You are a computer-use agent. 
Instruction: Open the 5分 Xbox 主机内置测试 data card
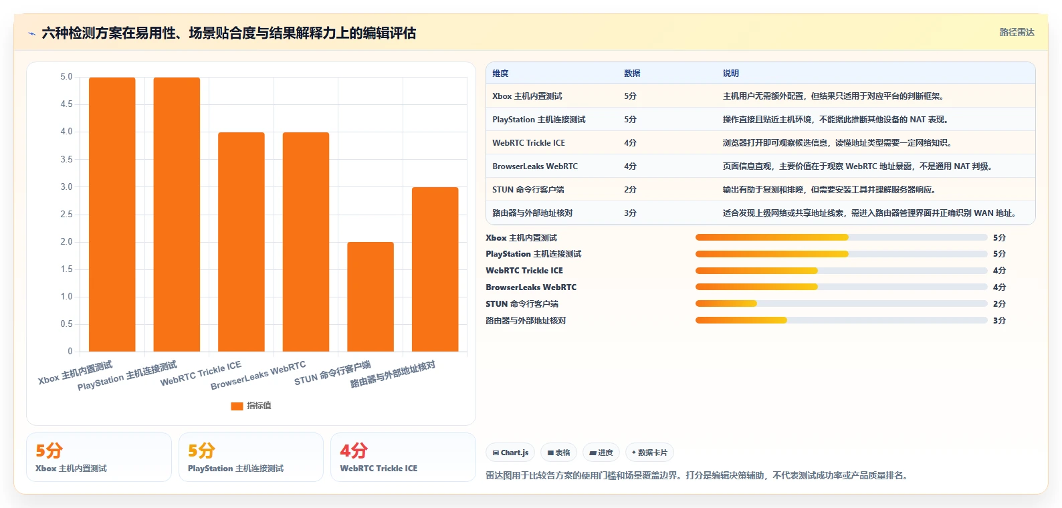pyautogui.click(x=99, y=457)
